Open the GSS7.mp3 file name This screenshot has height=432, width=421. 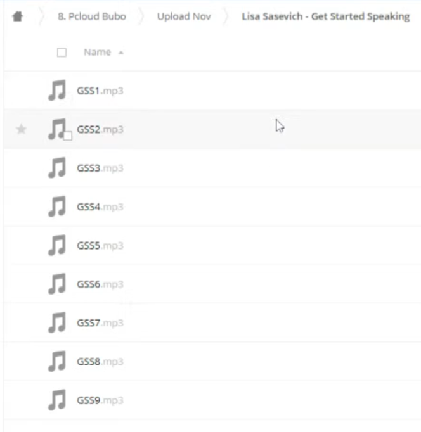coord(100,322)
